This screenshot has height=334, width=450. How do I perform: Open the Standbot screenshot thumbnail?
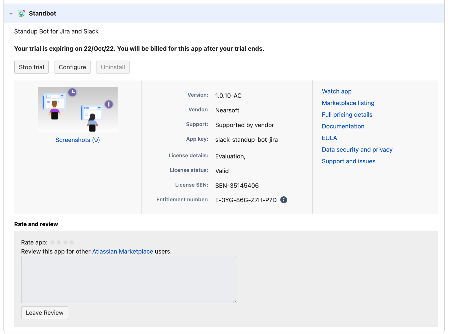click(78, 109)
